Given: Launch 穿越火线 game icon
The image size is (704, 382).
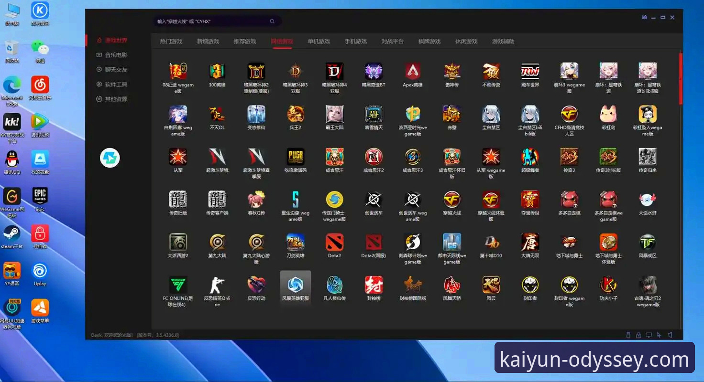Looking at the screenshot, I should click(x=451, y=200).
